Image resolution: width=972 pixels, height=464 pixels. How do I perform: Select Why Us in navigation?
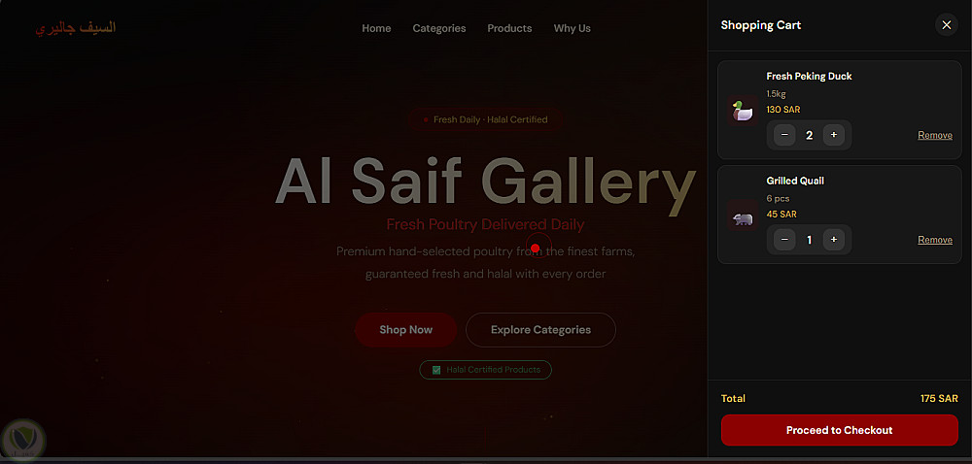[573, 28]
